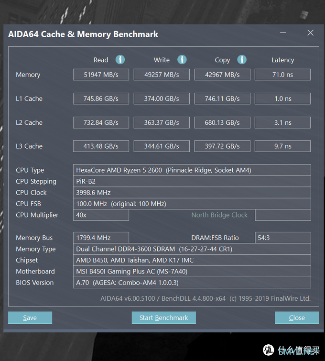This screenshot has height=361, width=325.
Task: Click the CPU FSB field 100.0 MHz
Action: pos(192,204)
